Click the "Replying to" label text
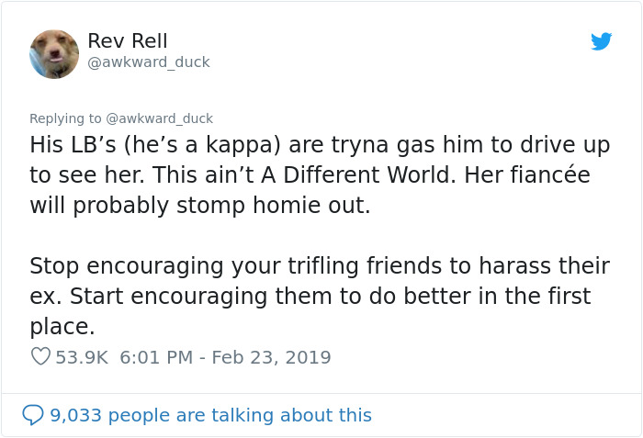This screenshot has width=643, height=438. tap(65, 118)
